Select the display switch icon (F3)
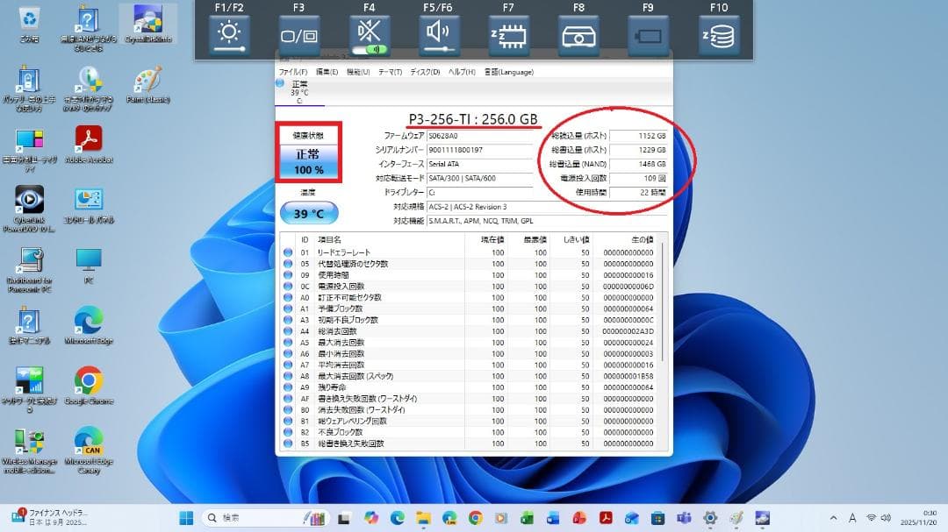Screen dimensions: 948x532 (298, 33)
